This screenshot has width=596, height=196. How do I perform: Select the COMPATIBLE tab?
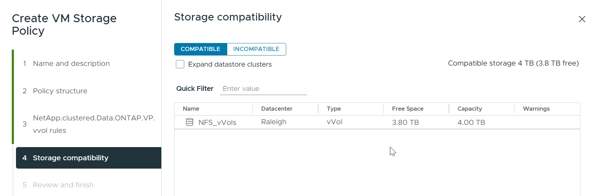pyautogui.click(x=201, y=49)
